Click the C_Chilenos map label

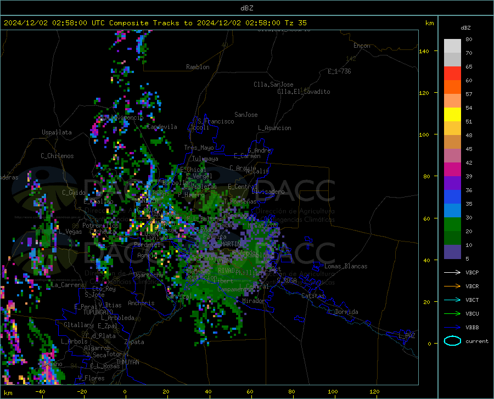point(57,156)
